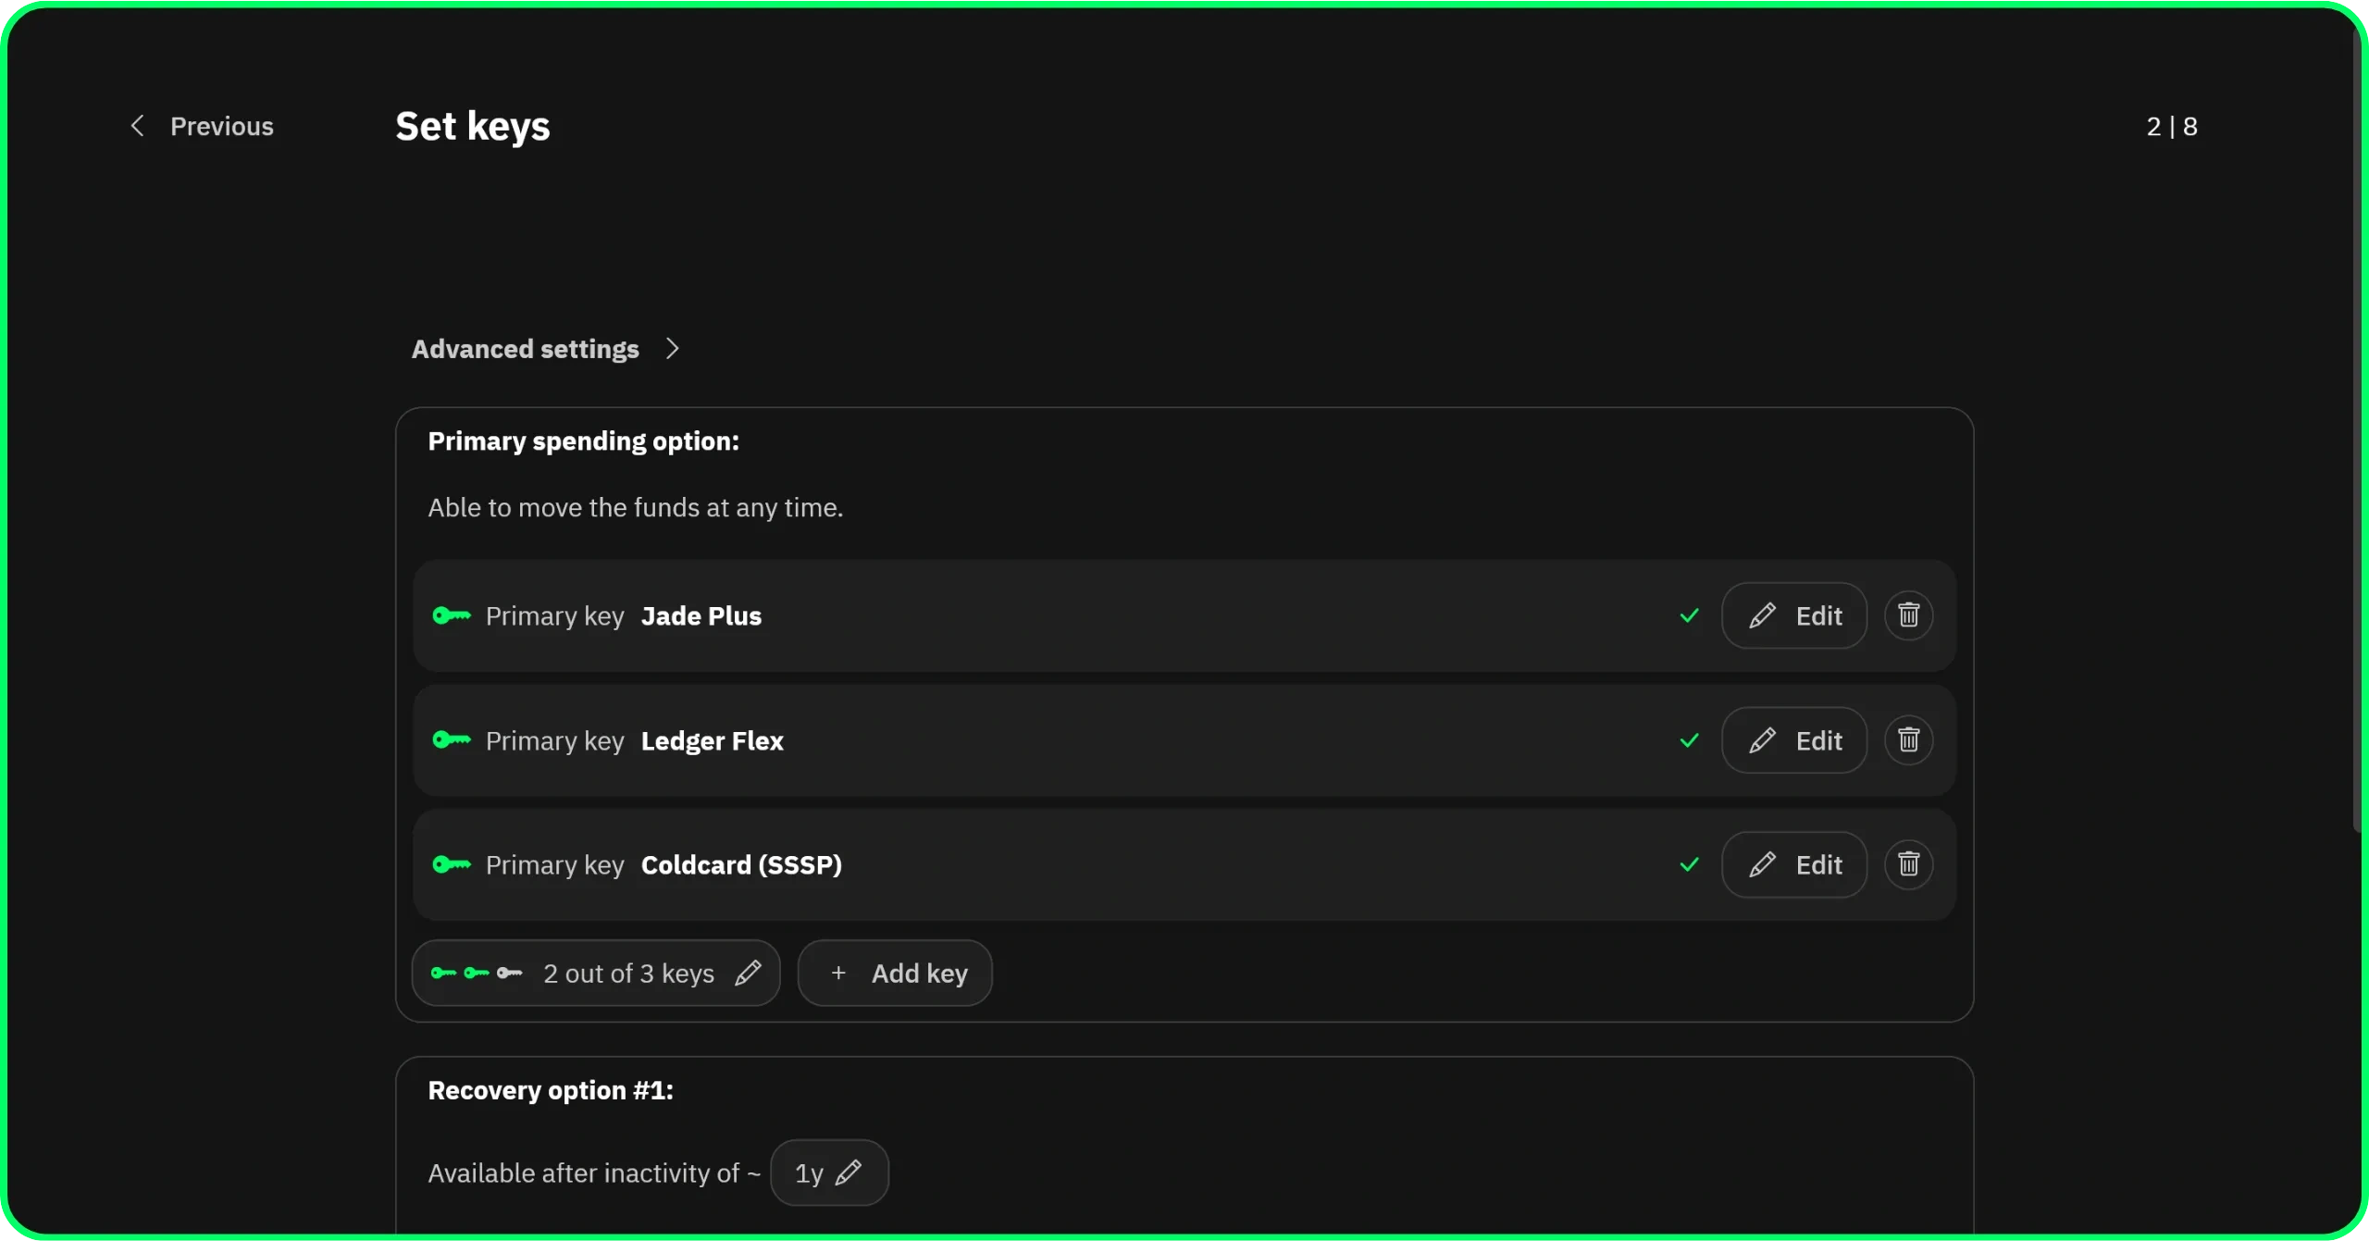The width and height of the screenshot is (2369, 1241).
Task: Click the Ledger Flex key name
Action: pos(712,740)
